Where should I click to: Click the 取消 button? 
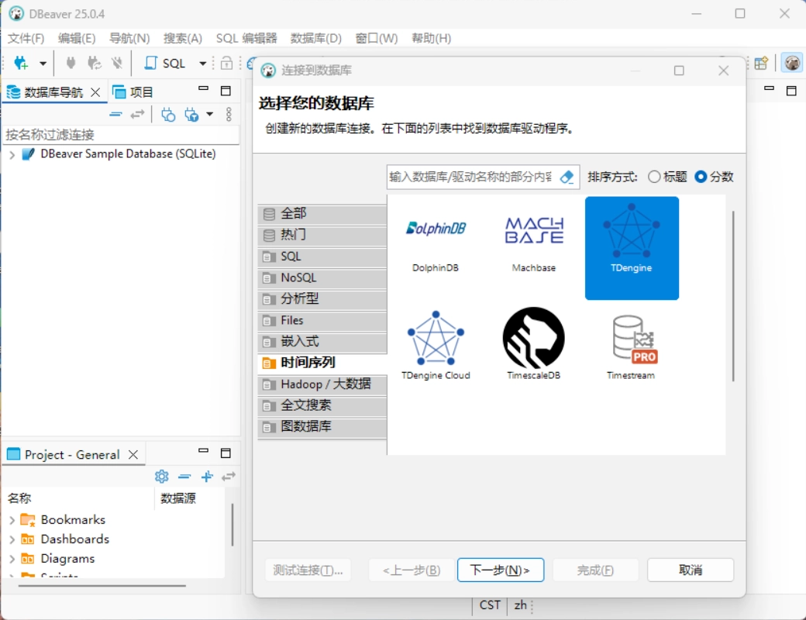pos(690,570)
